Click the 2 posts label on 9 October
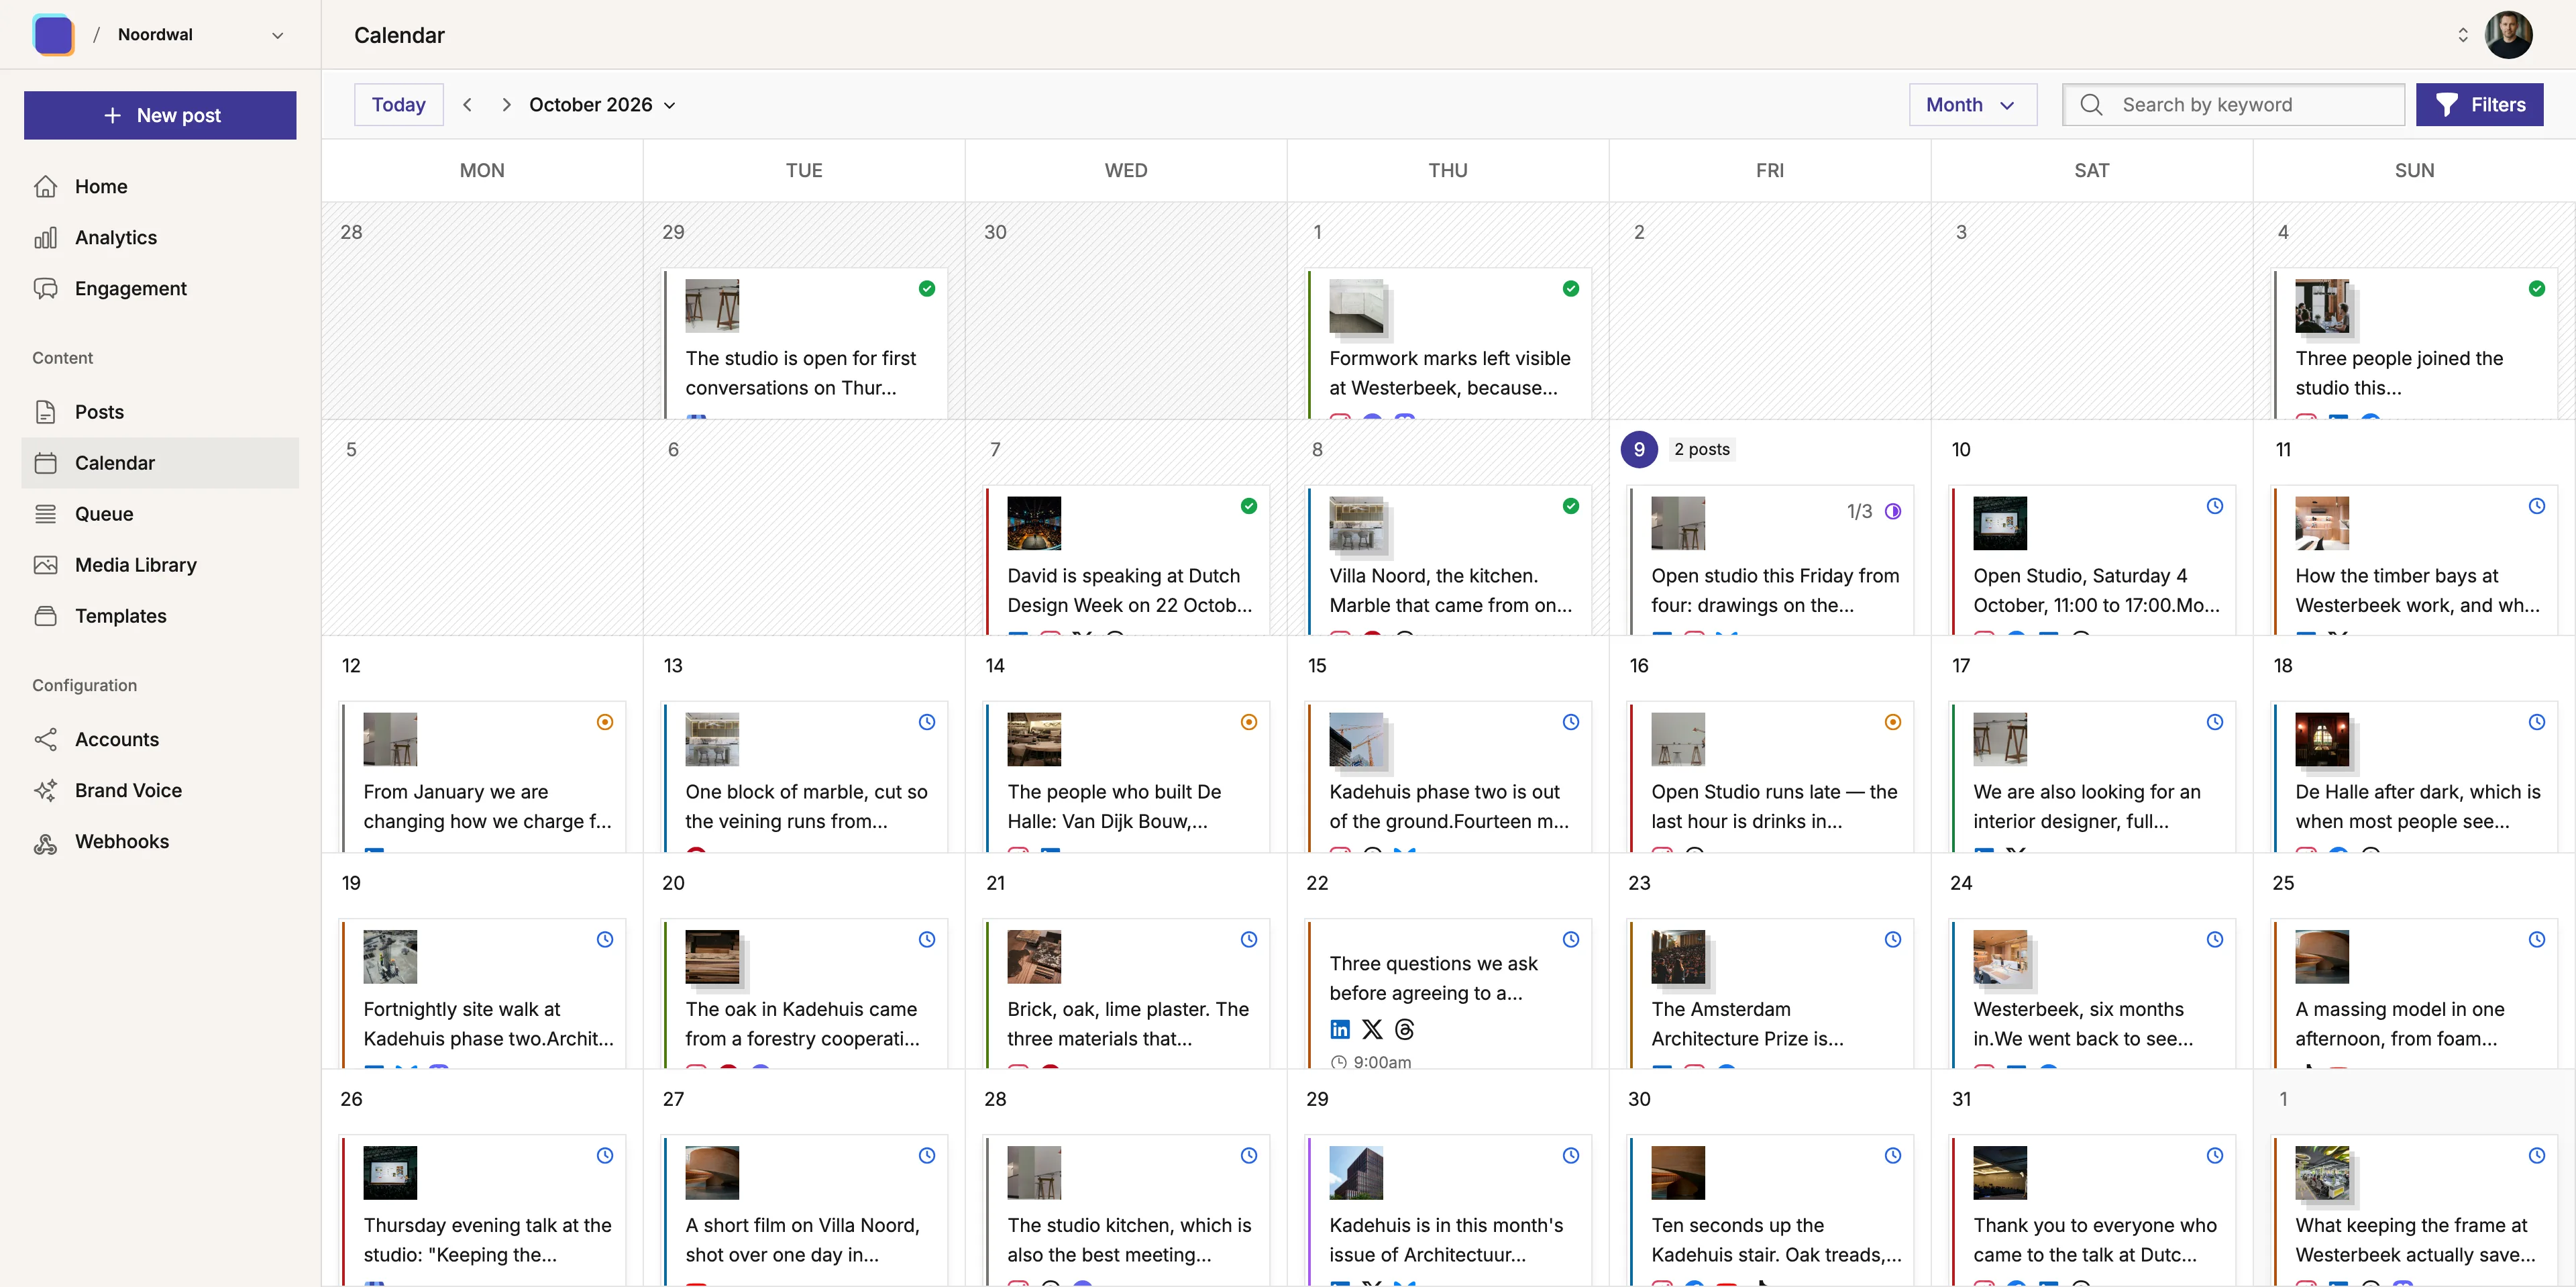Image resolution: width=2576 pixels, height=1287 pixels. point(1701,450)
